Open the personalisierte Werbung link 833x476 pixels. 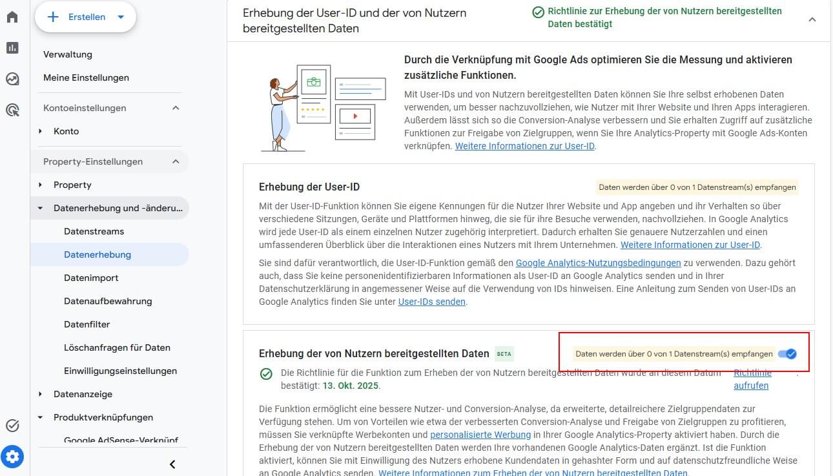pyautogui.click(x=480, y=435)
